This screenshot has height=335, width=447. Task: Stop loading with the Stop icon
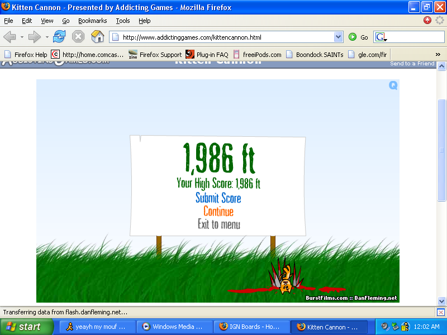tap(78, 37)
